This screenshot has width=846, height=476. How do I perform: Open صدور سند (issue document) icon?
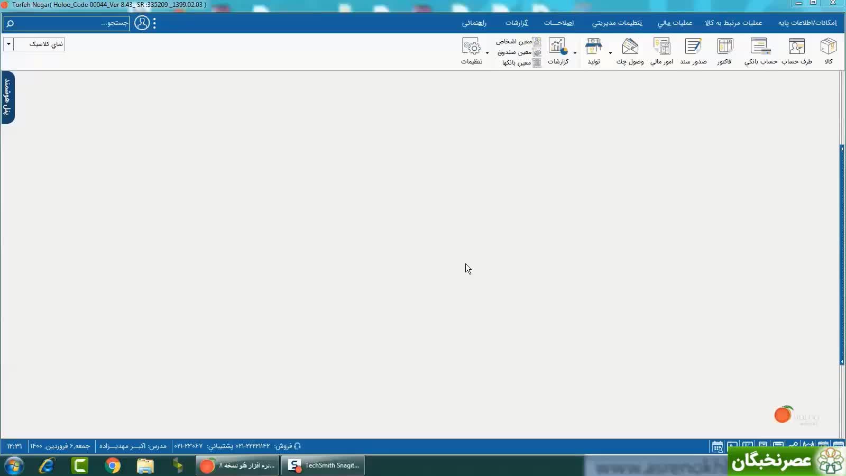693,51
